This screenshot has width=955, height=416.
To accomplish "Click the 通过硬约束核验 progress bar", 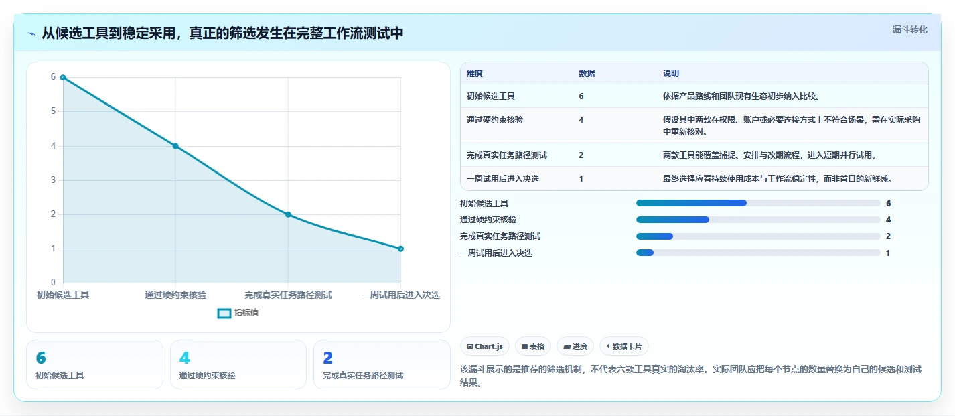I will pyautogui.click(x=758, y=220).
